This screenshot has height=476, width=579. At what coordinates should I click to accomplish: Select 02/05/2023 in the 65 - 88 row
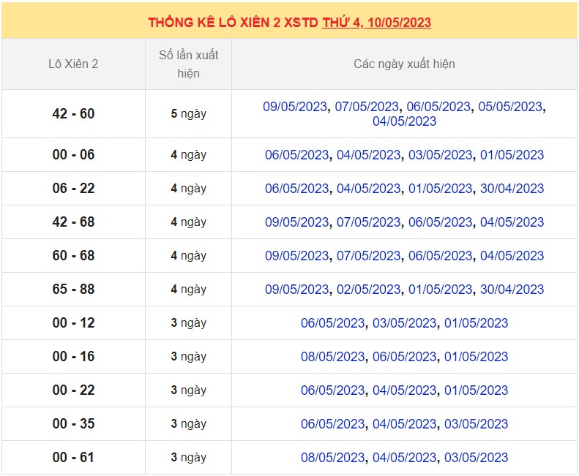368,290
